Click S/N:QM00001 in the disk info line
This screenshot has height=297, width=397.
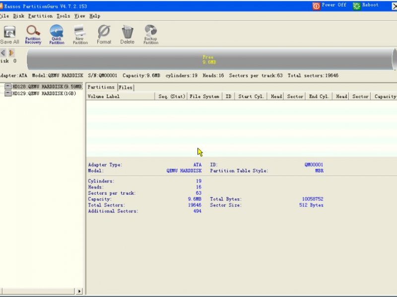103,76
